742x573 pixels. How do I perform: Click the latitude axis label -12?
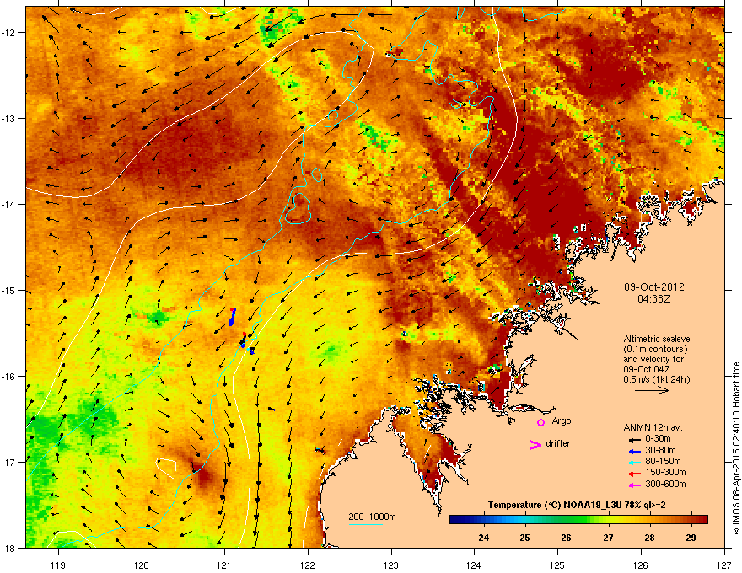pos(9,33)
